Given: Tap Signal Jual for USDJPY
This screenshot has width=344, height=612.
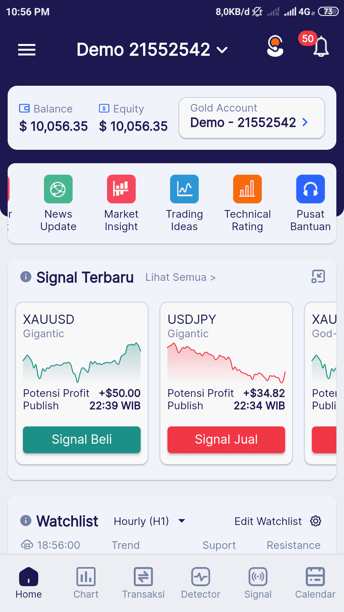Looking at the screenshot, I should click(x=226, y=440).
